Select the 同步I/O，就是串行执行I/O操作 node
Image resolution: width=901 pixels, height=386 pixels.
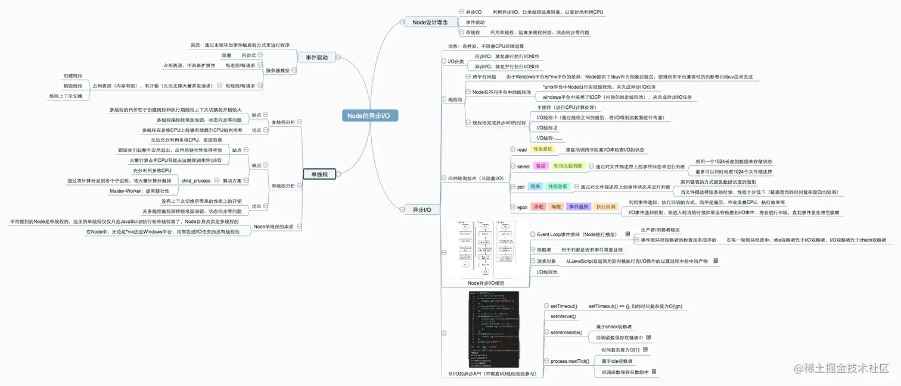coord(507,56)
